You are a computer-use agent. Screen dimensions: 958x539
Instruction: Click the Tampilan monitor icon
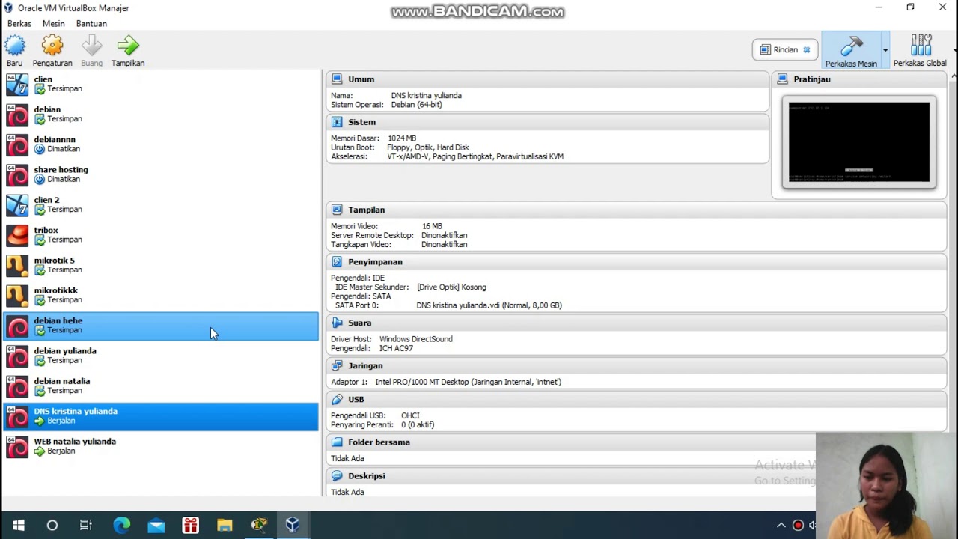click(337, 210)
